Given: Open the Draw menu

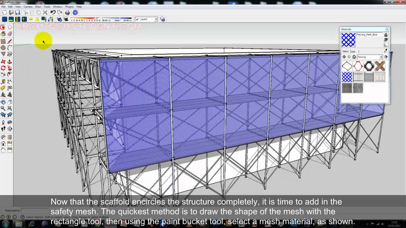Looking at the screenshot, I should 38,7.
